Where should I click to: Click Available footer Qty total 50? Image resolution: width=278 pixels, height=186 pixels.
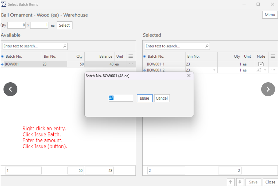(76, 170)
